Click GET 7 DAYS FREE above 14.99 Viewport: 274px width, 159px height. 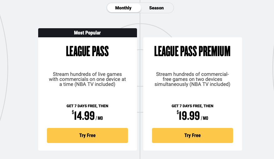tap(87, 106)
